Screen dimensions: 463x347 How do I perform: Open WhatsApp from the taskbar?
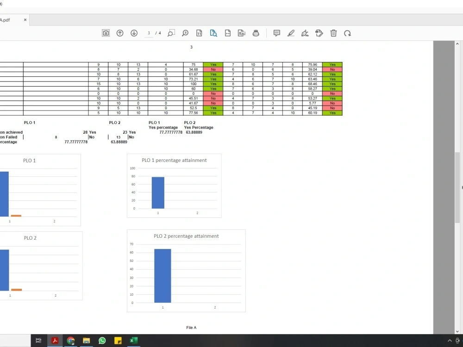pyautogui.click(x=102, y=341)
